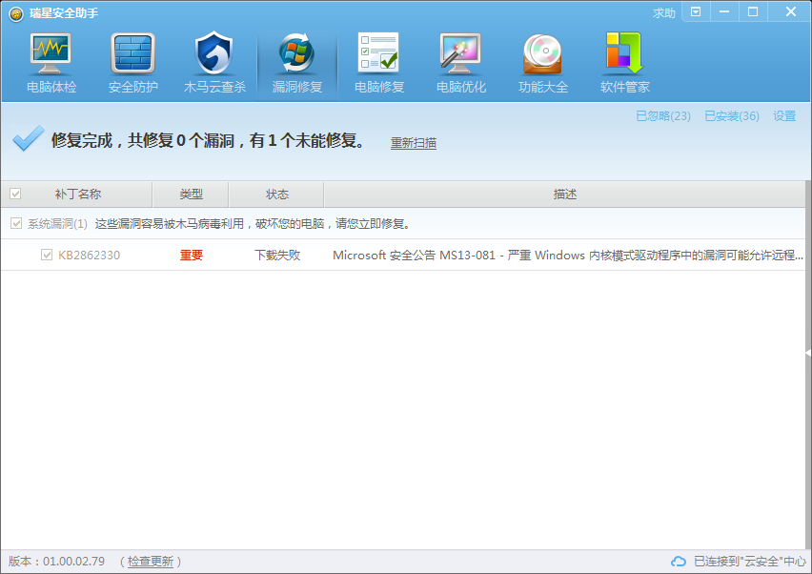Click the cloud security connection icon
Screen dimensions: 812x574
tap(679, 561)
